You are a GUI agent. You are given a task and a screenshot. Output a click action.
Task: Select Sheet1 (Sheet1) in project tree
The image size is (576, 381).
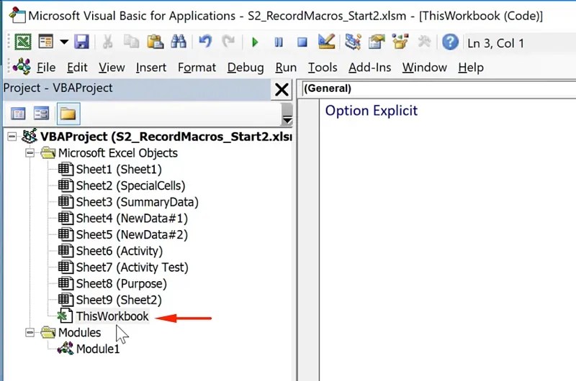119,170
